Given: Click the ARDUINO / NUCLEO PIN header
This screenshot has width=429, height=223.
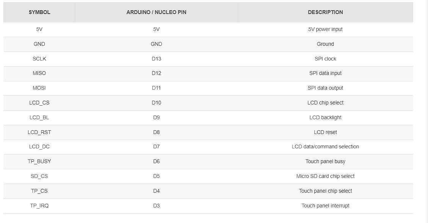Looking at the screenshot, I should (x=156, y=12).
